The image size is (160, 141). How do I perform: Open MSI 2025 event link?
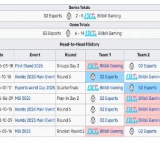pyautogui.click(x=23, y=98)
